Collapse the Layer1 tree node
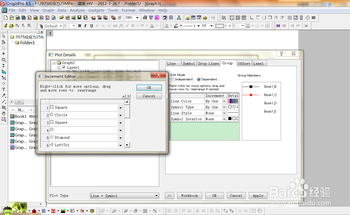 pyautogui.click(x=59, y=67)
